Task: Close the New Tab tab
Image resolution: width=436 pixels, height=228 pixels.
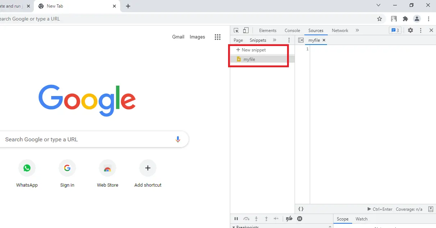Action: (x=114, y=6)
